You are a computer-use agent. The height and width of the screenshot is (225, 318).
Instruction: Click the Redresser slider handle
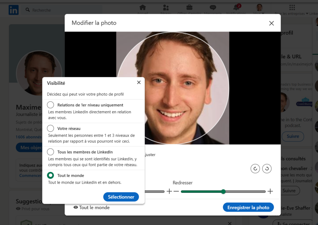(x=223, y=191)
